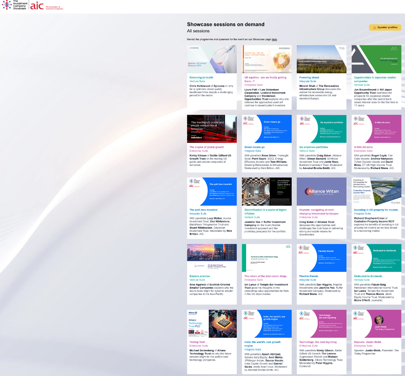Open the 'Keynote: Justin Webb' session title

coord(367,342)
